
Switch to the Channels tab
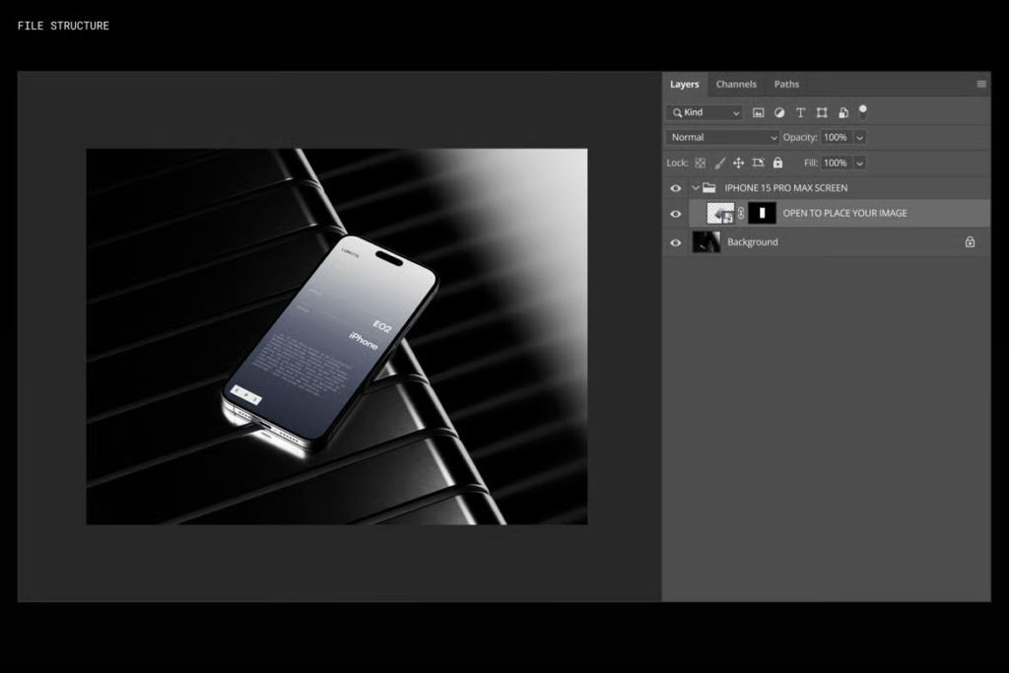[x=736, y=85]
